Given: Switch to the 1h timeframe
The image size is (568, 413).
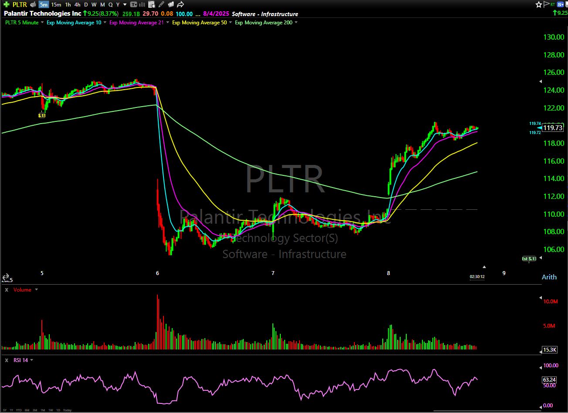Looking at the screenshot, I should pyautogui.click(x=68, y=4).
